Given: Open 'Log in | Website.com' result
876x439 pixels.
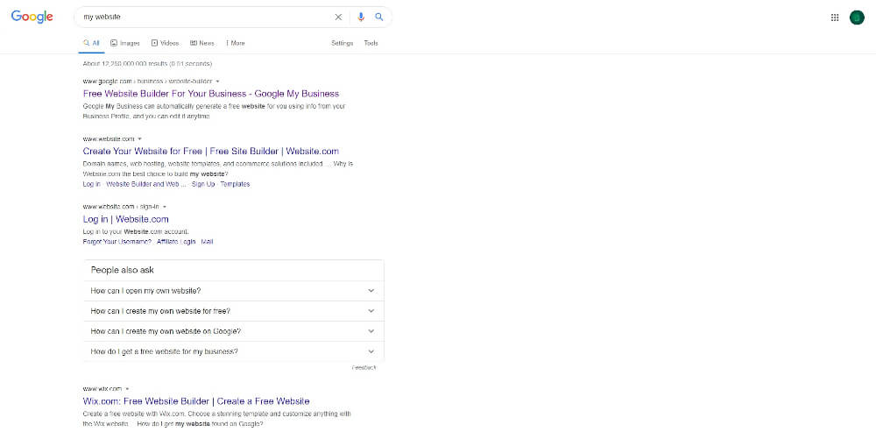Looking at the screenshot, I should point(125,219).
